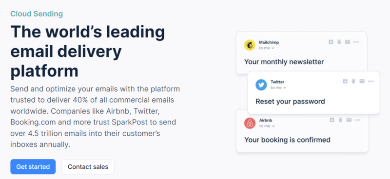The image size is (390, 179).
Task: Click the Get started button
Action: (x=33, y=166)
